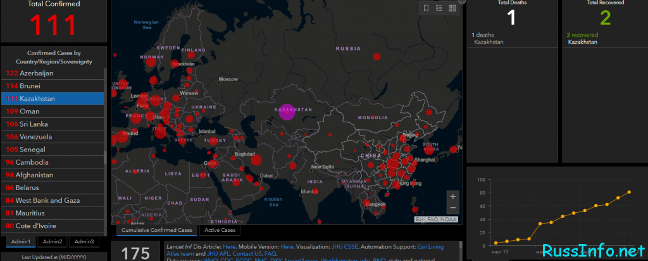The width and height of the screenshot is (648, 261).
Task: Open the map bookmarks icon
Action: pyautogui.click(x=426, y=8)
